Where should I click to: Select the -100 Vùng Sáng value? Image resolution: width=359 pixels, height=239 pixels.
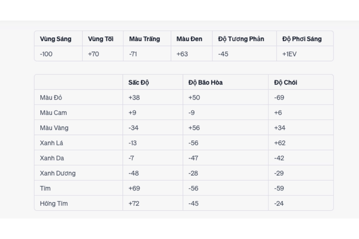pos(46,54)
